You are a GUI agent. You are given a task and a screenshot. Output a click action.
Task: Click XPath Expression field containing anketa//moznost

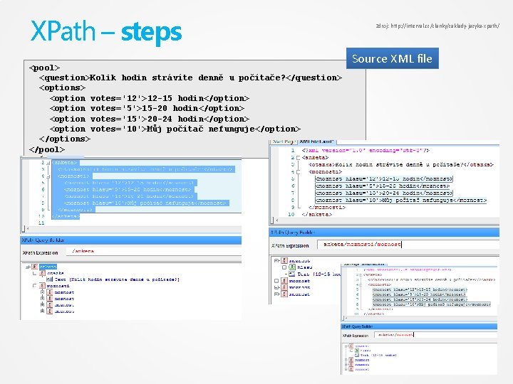[x=435, y=335]
